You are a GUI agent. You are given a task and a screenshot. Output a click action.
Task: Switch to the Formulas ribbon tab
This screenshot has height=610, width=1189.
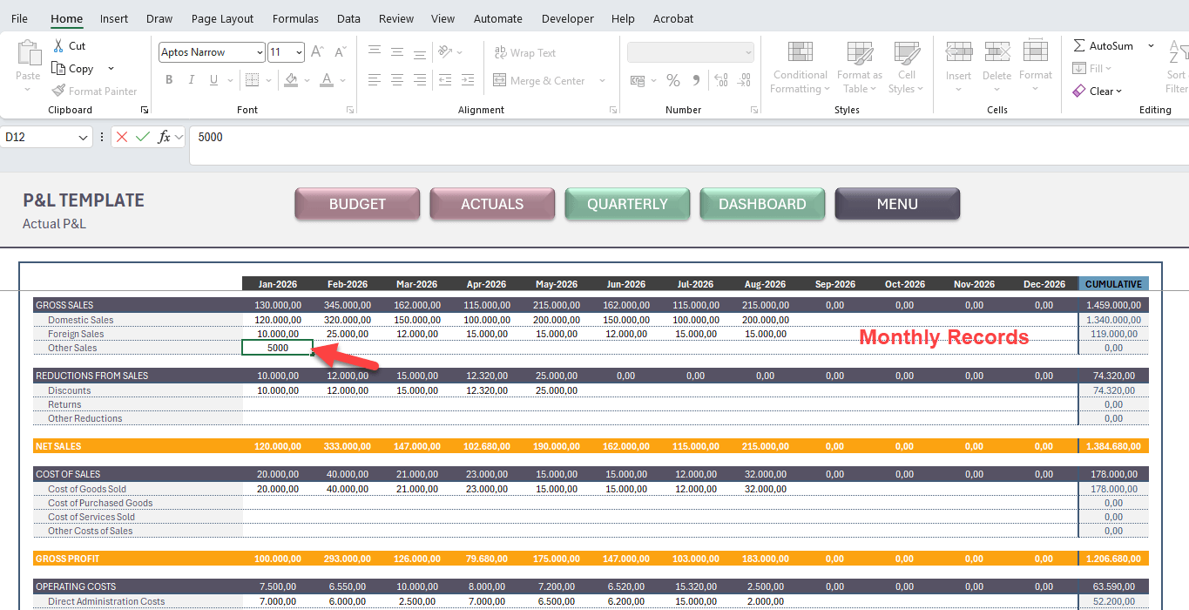(295, 18)
